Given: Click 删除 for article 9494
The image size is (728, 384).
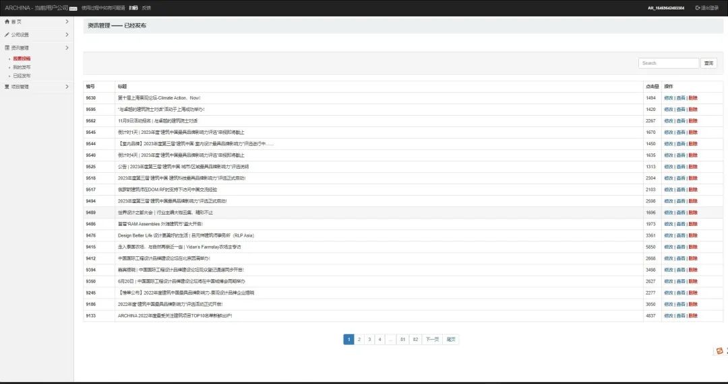Looking at the screenshot, I should pos(693,201).
